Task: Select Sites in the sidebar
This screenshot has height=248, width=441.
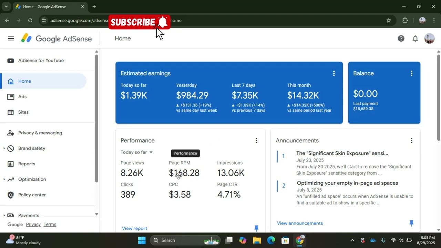Action: 23,112
